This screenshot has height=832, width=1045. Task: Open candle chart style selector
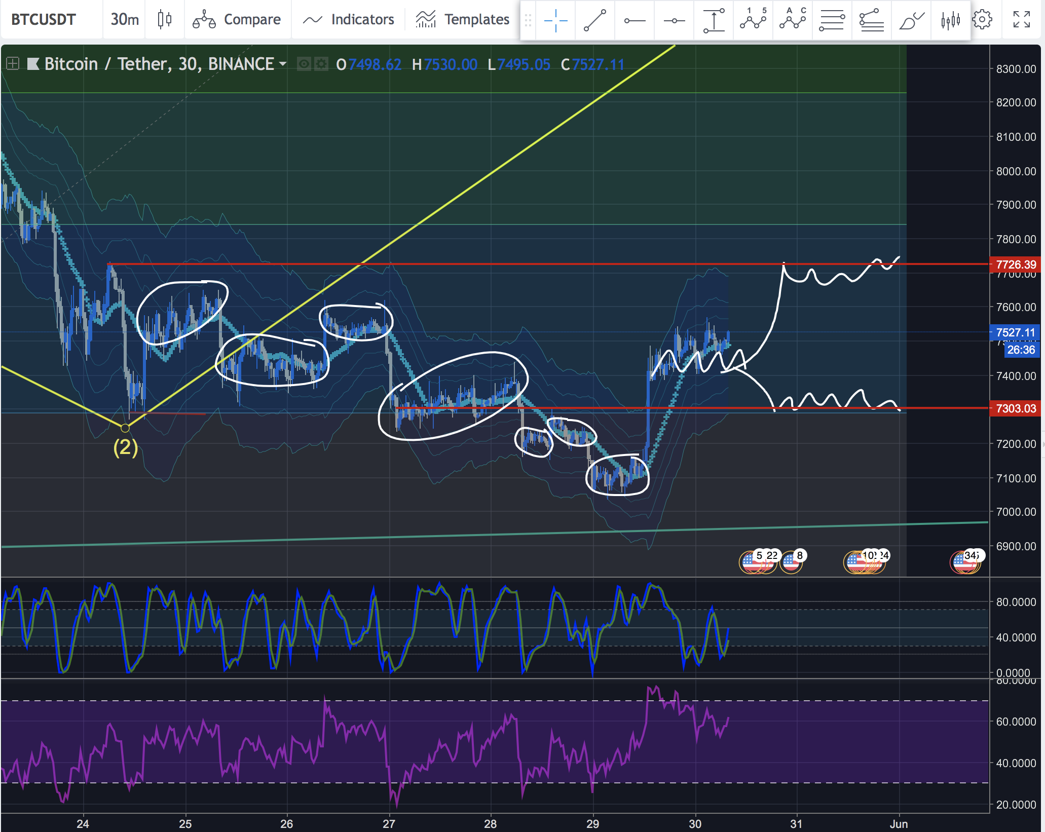pos(164,19)
